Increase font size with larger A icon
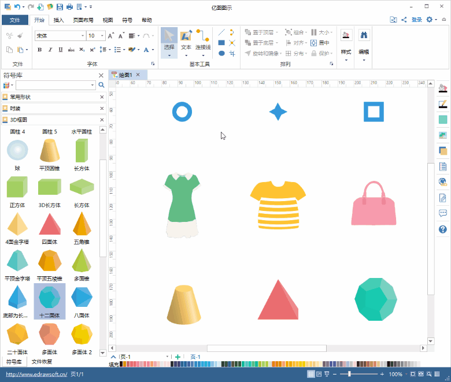Viewport: 451px width, 382px height. click(111, 36)
